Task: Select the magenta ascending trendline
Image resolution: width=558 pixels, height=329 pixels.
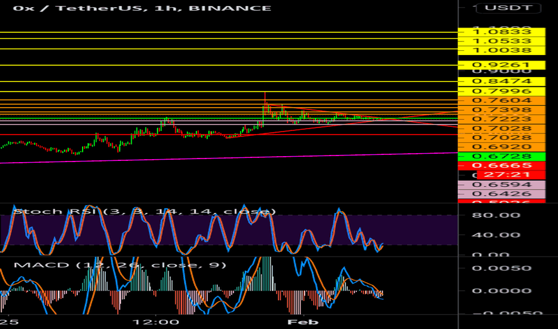Action: [x=229, y=158]
